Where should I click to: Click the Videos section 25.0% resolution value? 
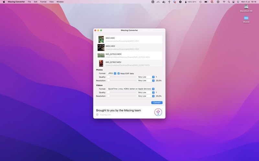tap(159, 96)
